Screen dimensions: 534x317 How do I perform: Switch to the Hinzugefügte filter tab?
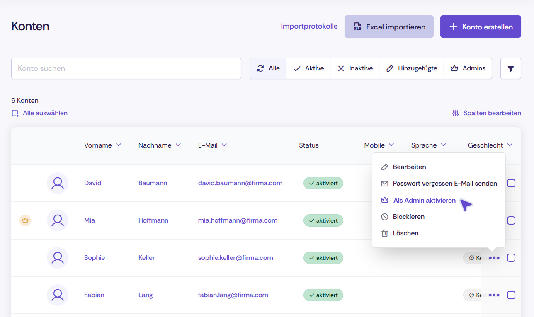pos(412,68)
